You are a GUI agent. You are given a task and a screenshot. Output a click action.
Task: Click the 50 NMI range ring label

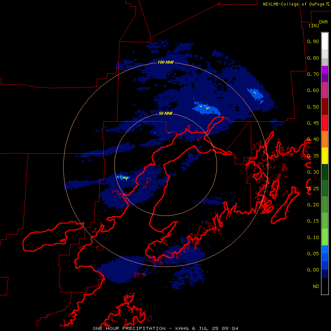(166, 113)
